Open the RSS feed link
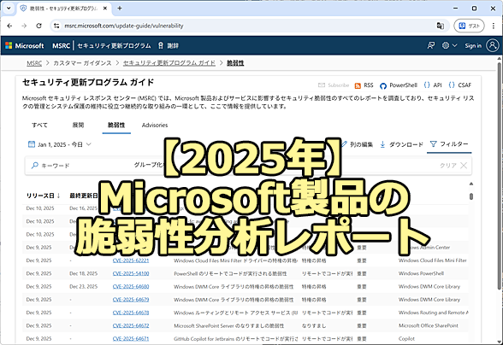The image size is (503, 345). point(364,85)
